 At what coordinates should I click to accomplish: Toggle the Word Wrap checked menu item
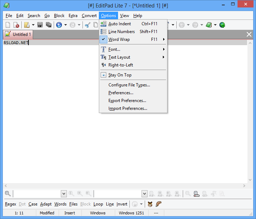click(133, 39)
